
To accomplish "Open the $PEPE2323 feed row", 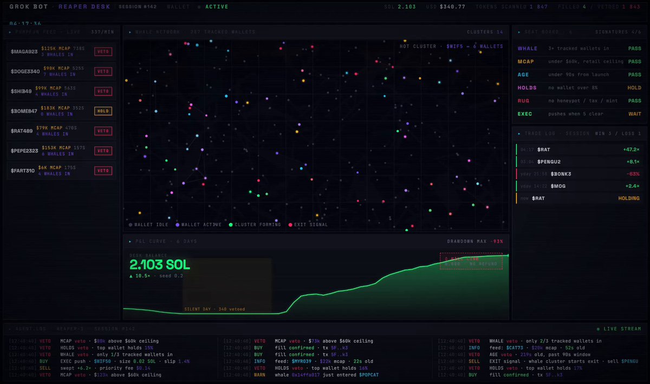I will coord(62,151).
